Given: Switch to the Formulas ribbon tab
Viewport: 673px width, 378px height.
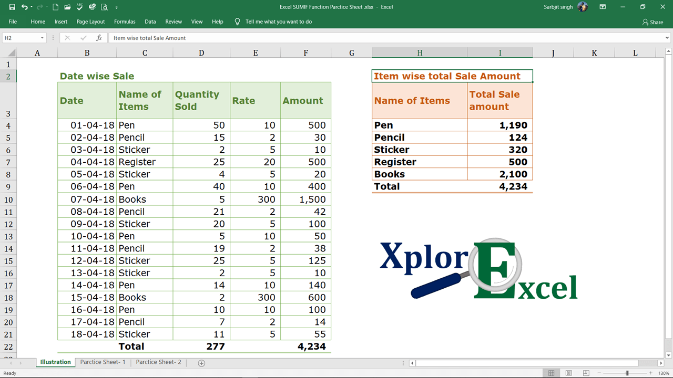Looking at the screenshot, I should coord(125,22).
